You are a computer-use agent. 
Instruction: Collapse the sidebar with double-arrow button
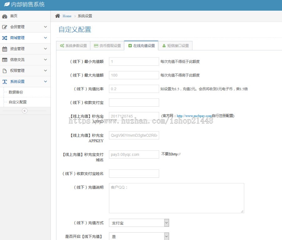(25, 111)
